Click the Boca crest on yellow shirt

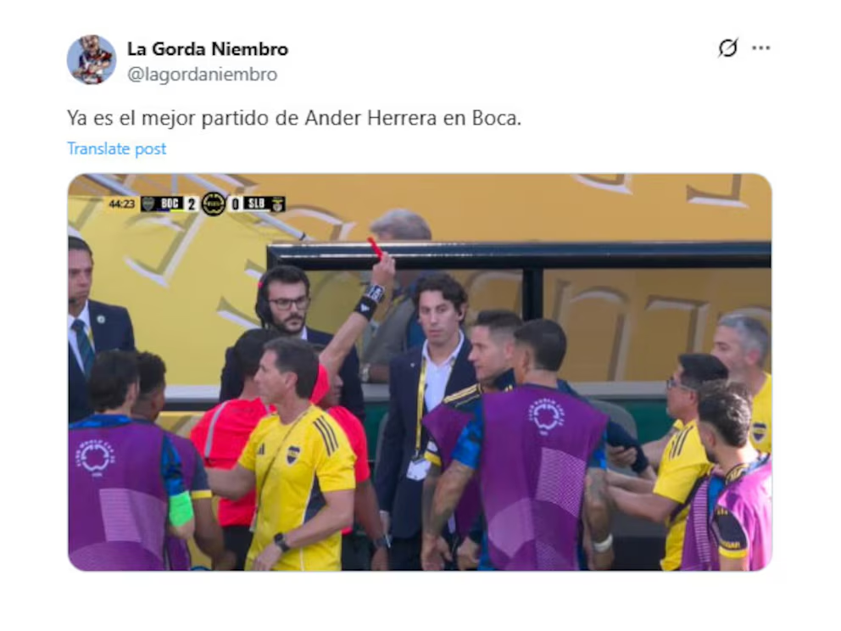pyautogui.click(x=292, y=454)
